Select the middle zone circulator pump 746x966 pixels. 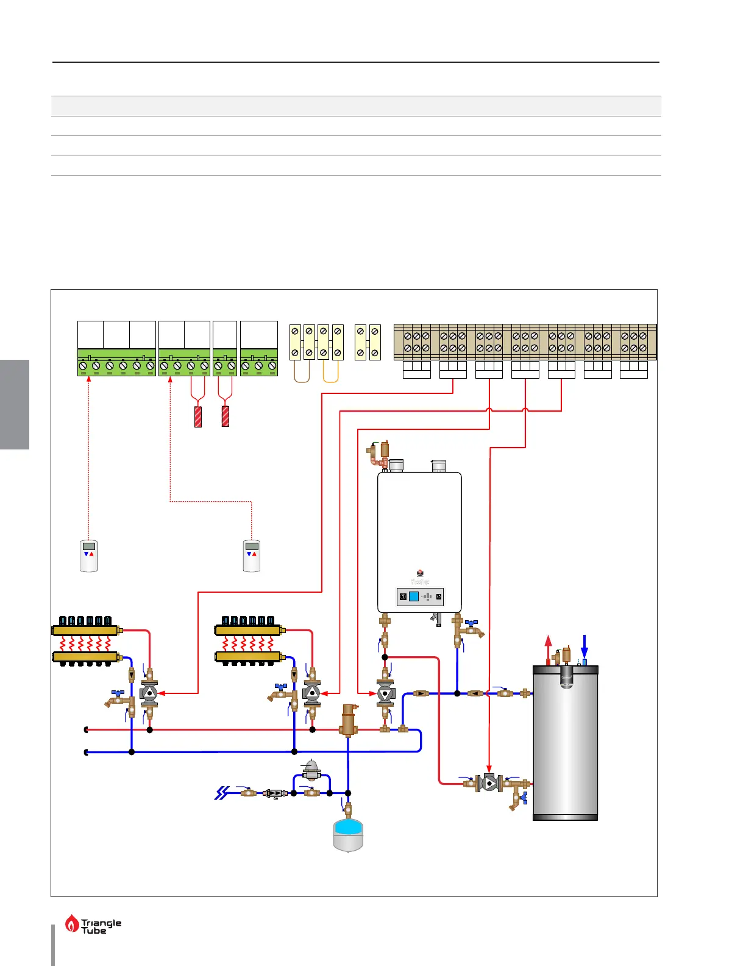[311, 693]
